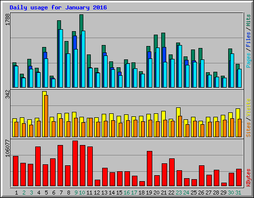Click day 18 on the x-axis

pyautogui.click(x=141, y=193)
